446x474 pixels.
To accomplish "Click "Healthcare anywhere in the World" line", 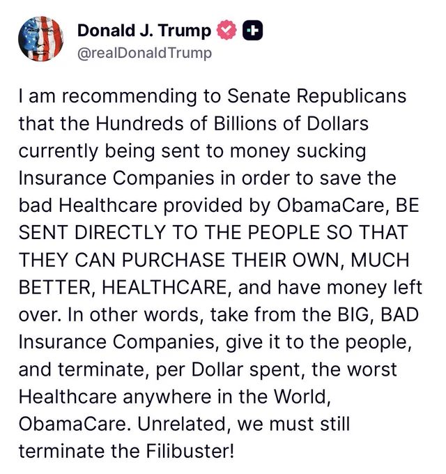I will pyautogui.click(x=174, y=397).
